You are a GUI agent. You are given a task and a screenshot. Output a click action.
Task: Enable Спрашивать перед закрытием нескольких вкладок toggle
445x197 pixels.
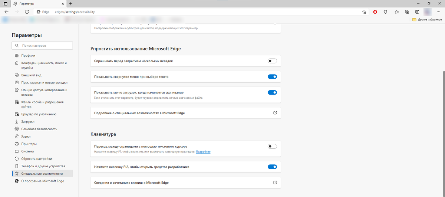coord(272,61)
